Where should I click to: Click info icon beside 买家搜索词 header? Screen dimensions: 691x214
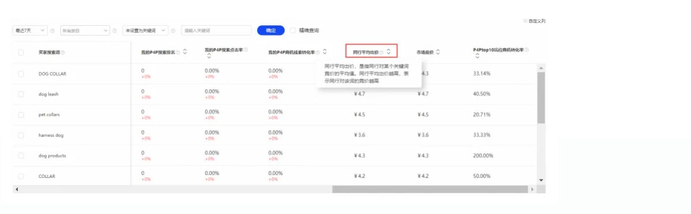pos(63,53)
